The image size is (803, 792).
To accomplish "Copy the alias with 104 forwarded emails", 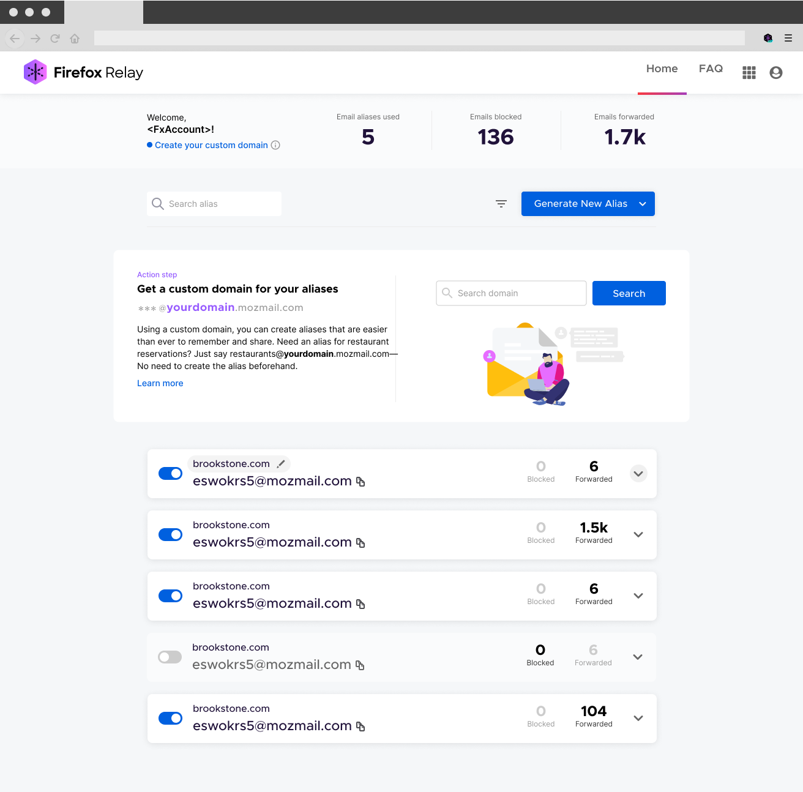I will pos(360,727).
